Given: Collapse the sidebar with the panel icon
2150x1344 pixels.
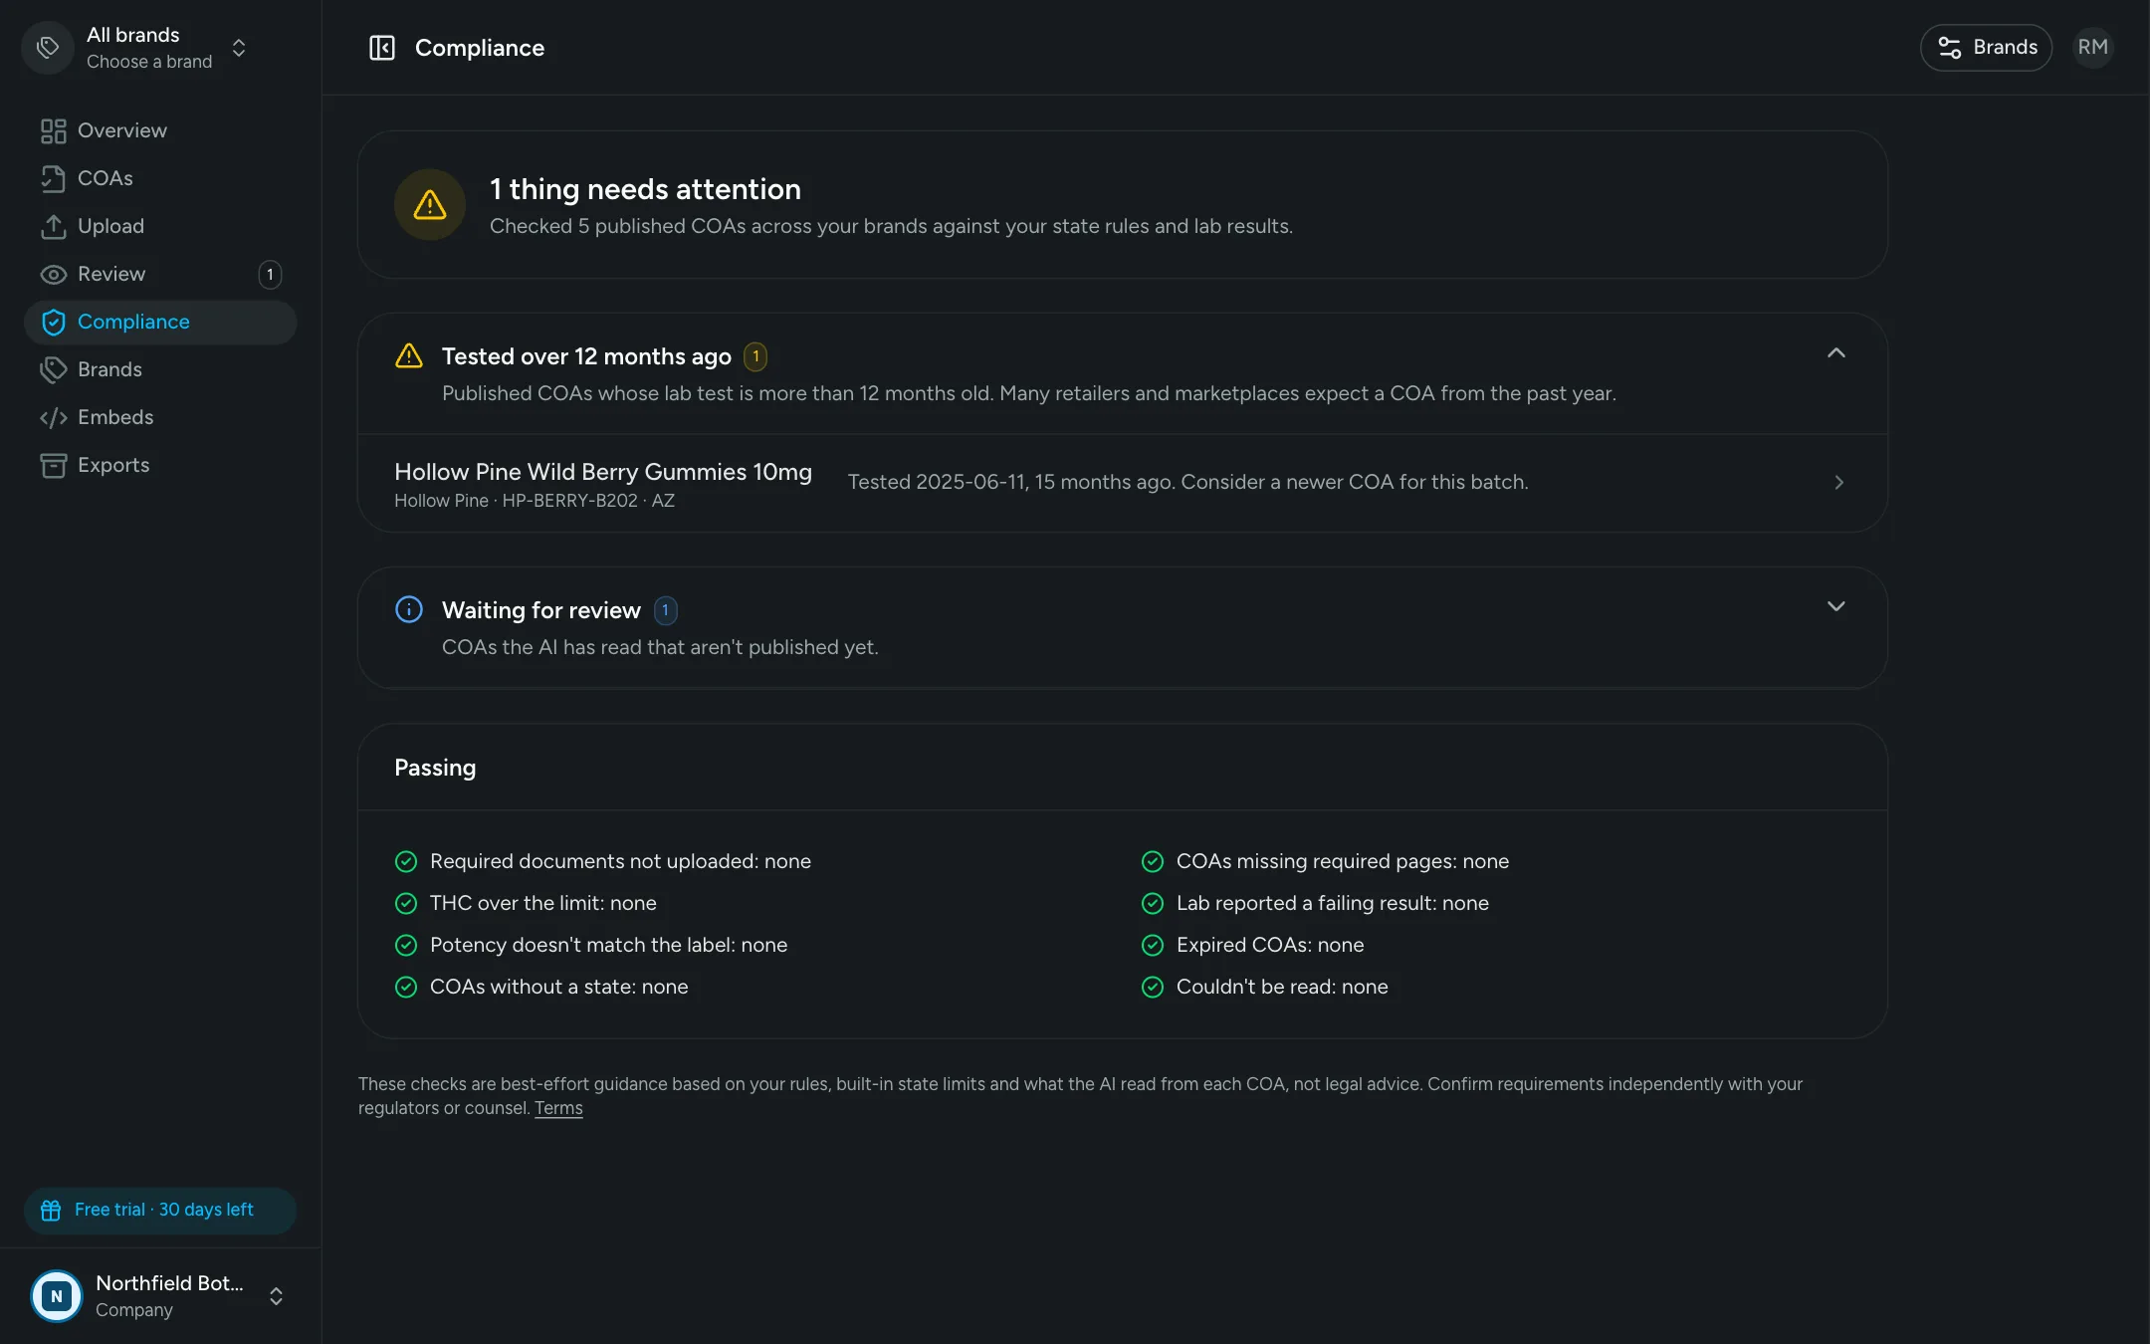Looking at the screenshot, I should tap(382, 48).
